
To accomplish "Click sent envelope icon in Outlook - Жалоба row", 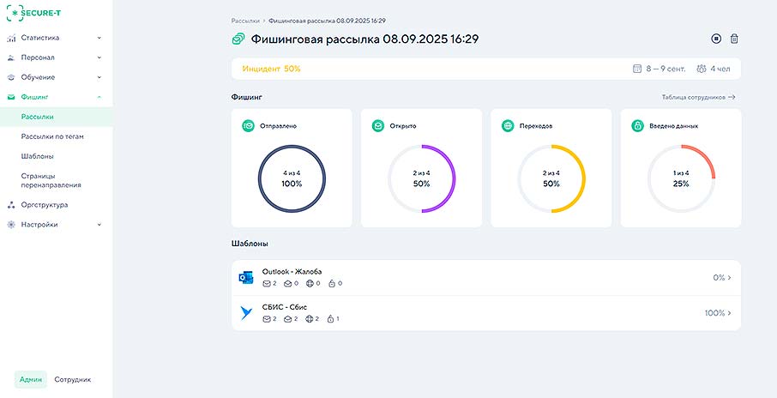I will [x=266, y=284].
